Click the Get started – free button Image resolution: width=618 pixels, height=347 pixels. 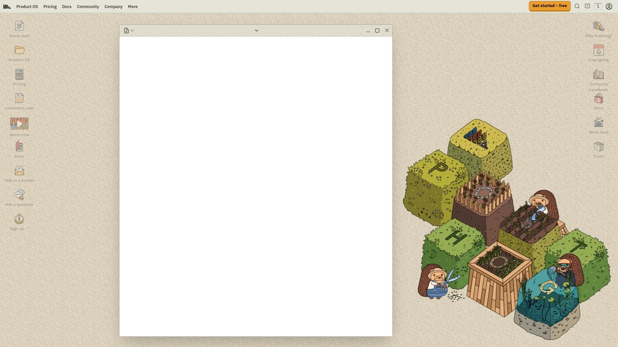(x=549, y=6)
